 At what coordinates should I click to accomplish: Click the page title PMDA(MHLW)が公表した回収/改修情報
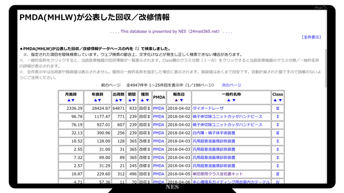click(x=95, y=17)
